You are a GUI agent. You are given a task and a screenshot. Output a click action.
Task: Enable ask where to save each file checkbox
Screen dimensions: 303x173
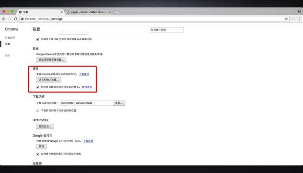pyautogui.click(x=38, y=110)
